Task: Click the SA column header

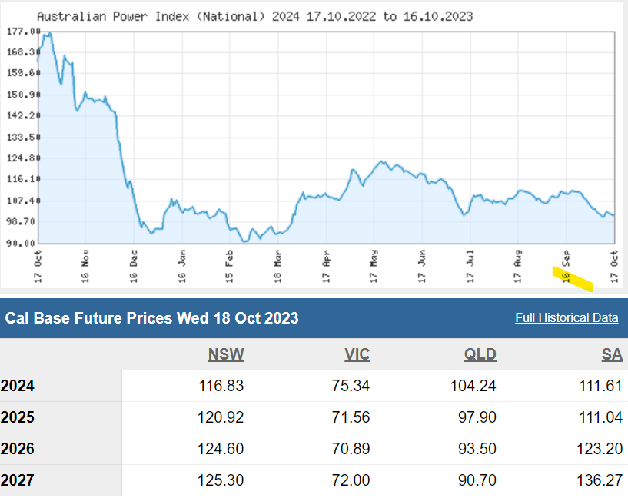Action: [x=612, y=354]
